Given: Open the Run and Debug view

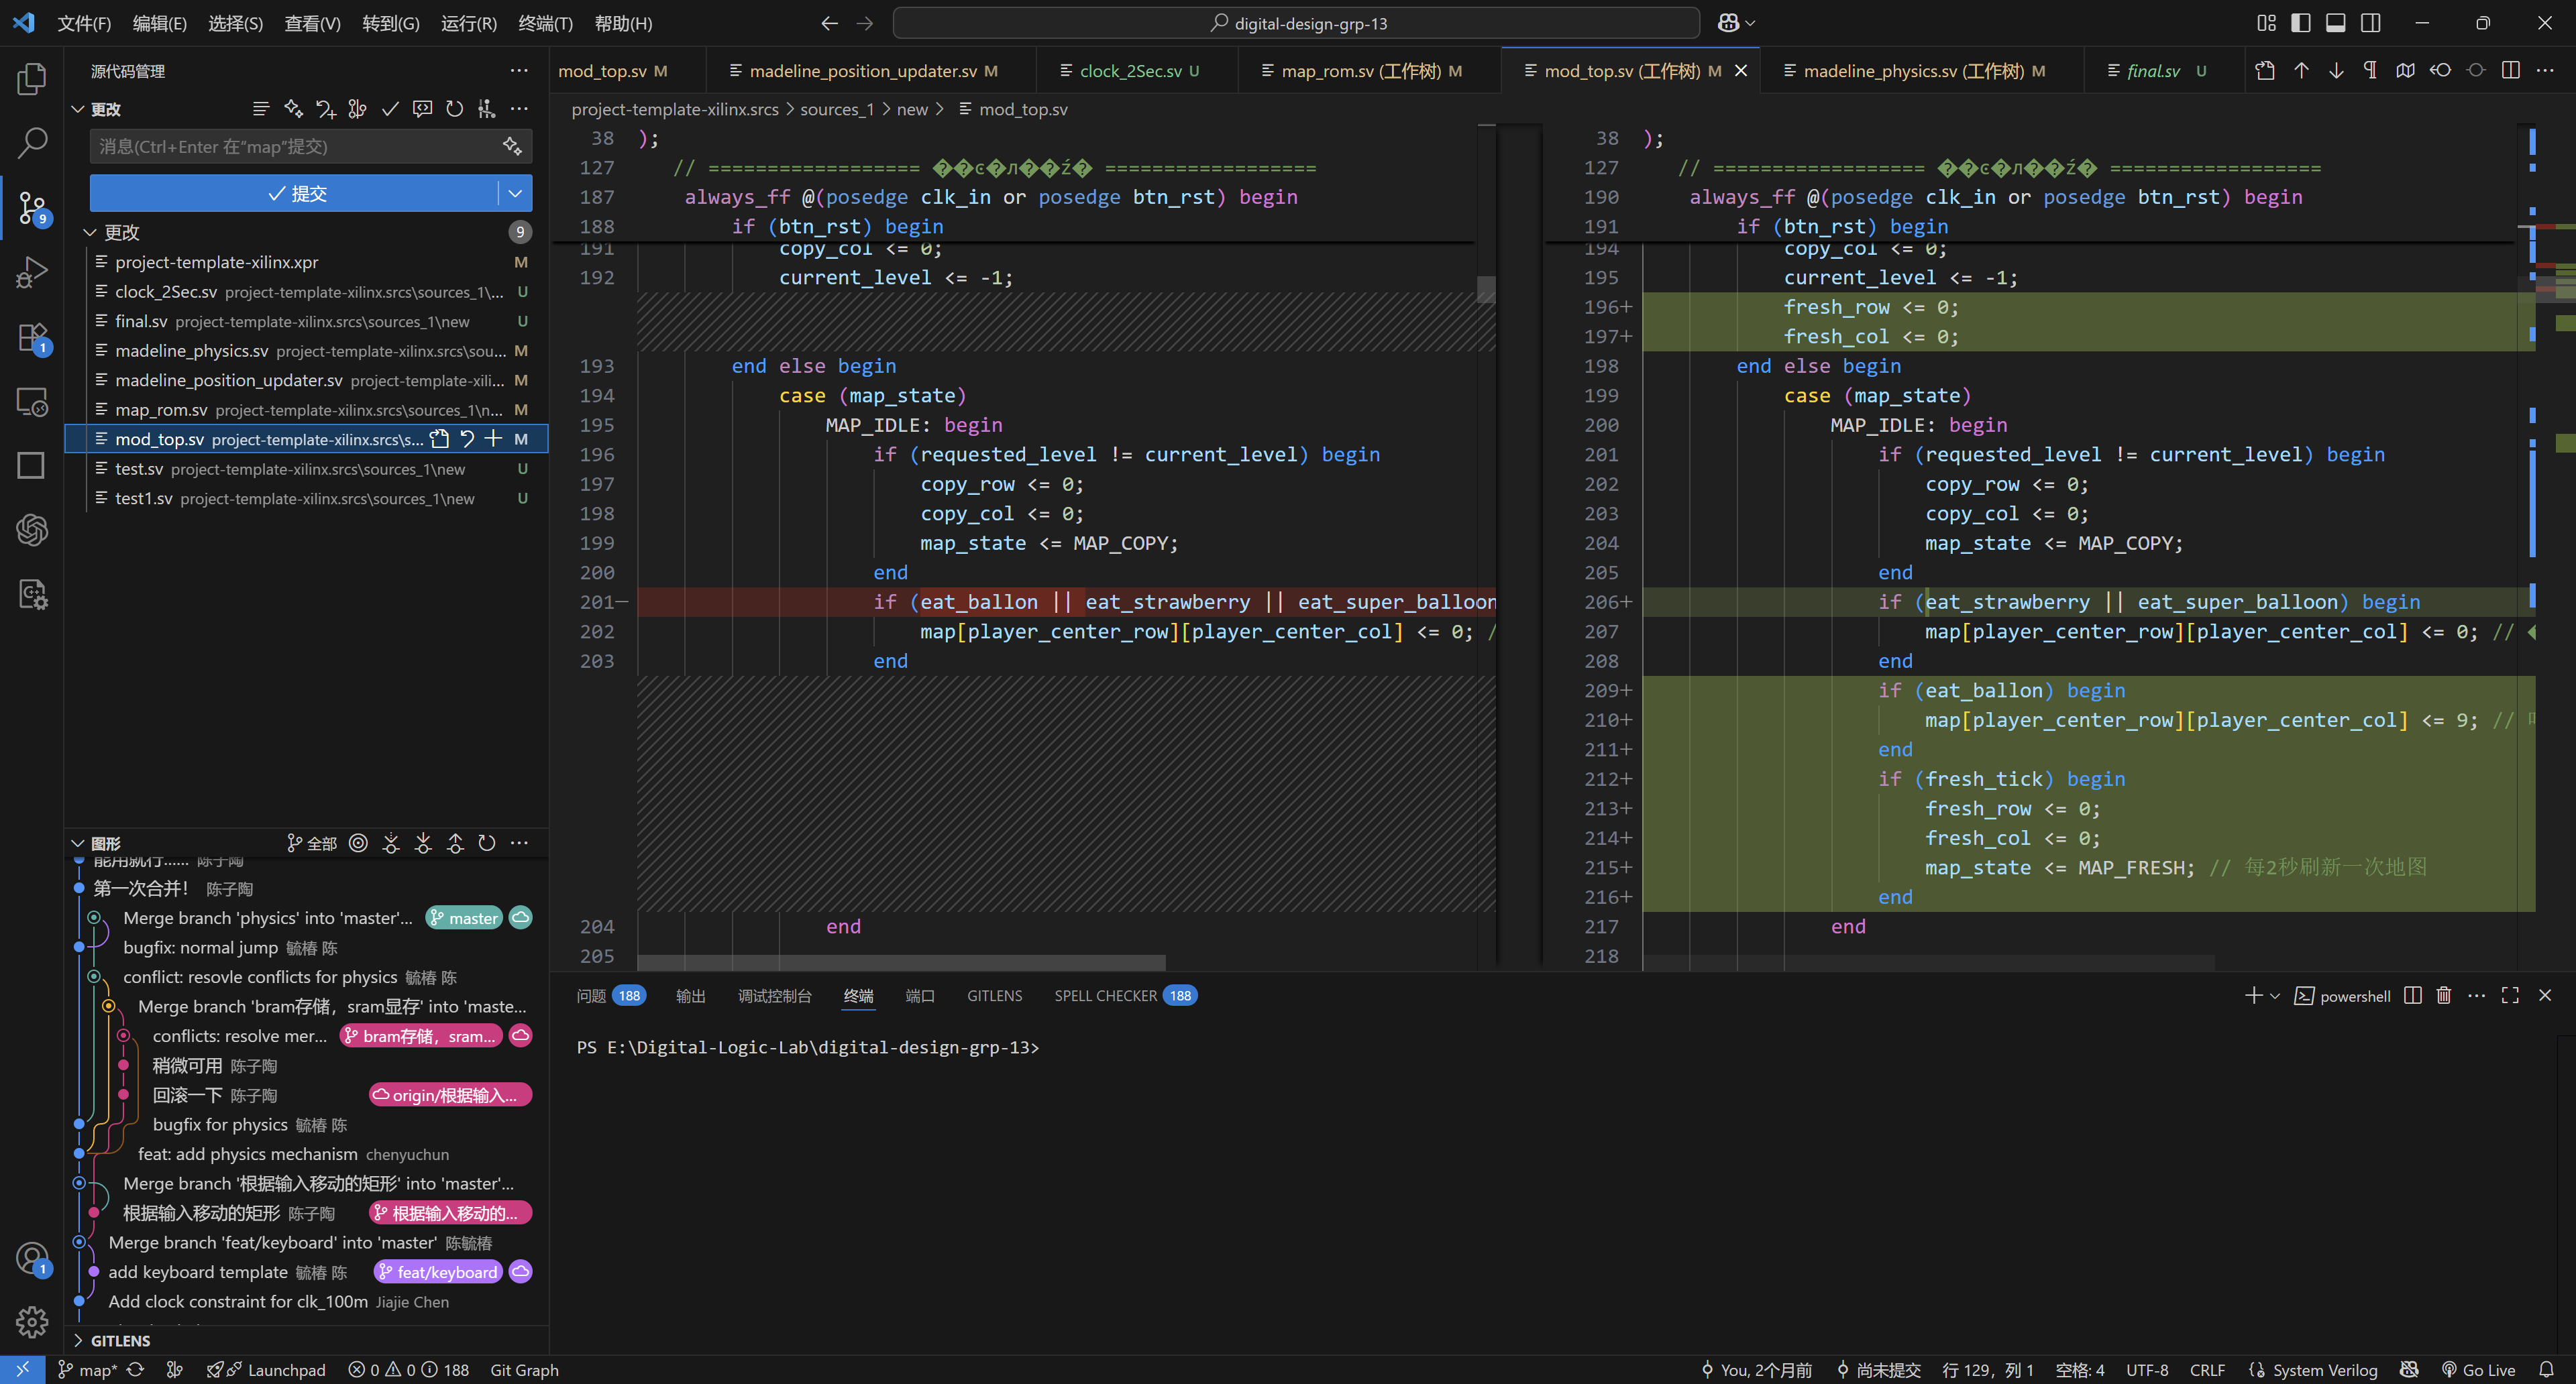Looking at the screenshot, I should (32, 272).
